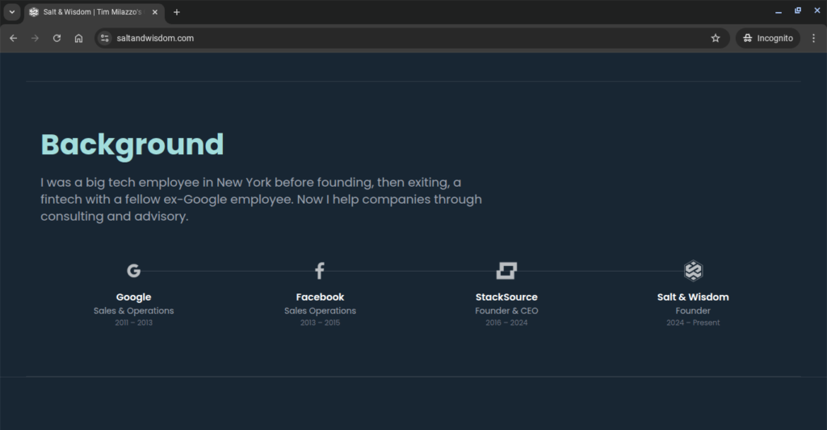Restore down the browser window
This screenshot has width=827, height=430.
(x=797, y=11)
